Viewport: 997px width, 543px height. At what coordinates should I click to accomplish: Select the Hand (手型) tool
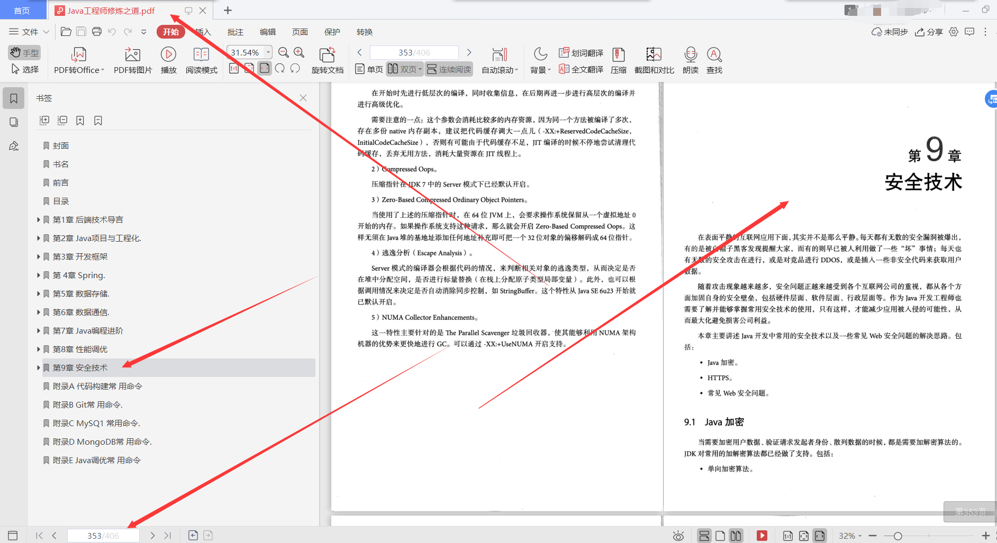tap(24, 52)
